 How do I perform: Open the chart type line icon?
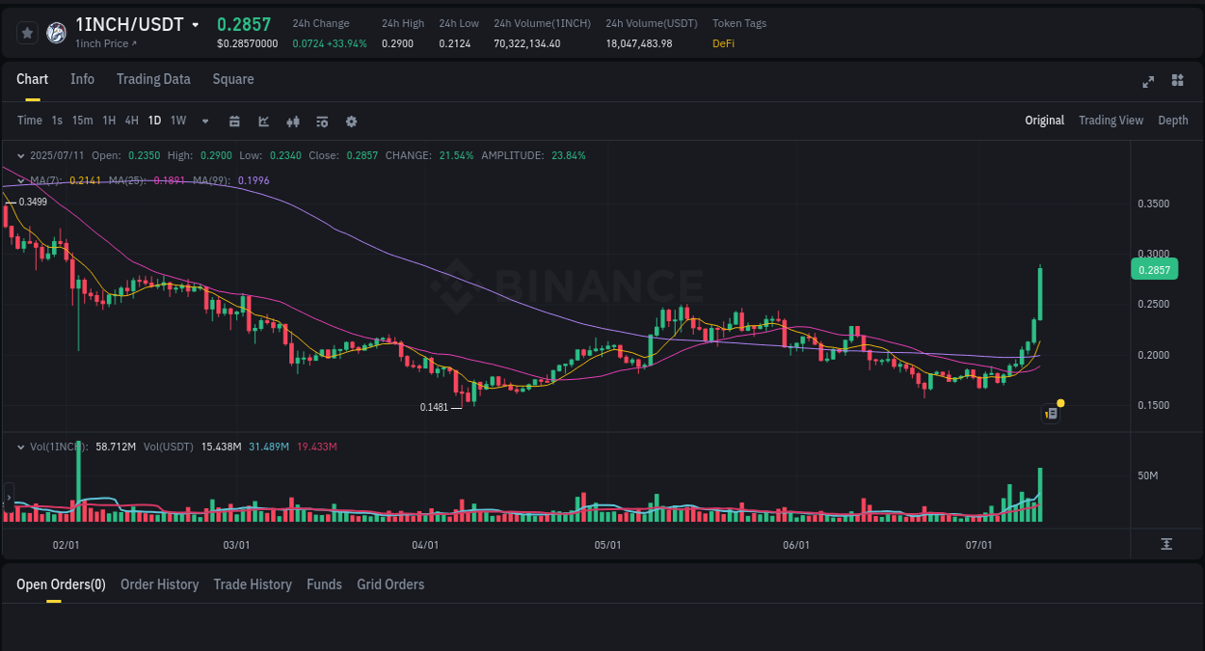tap(263, 121)
